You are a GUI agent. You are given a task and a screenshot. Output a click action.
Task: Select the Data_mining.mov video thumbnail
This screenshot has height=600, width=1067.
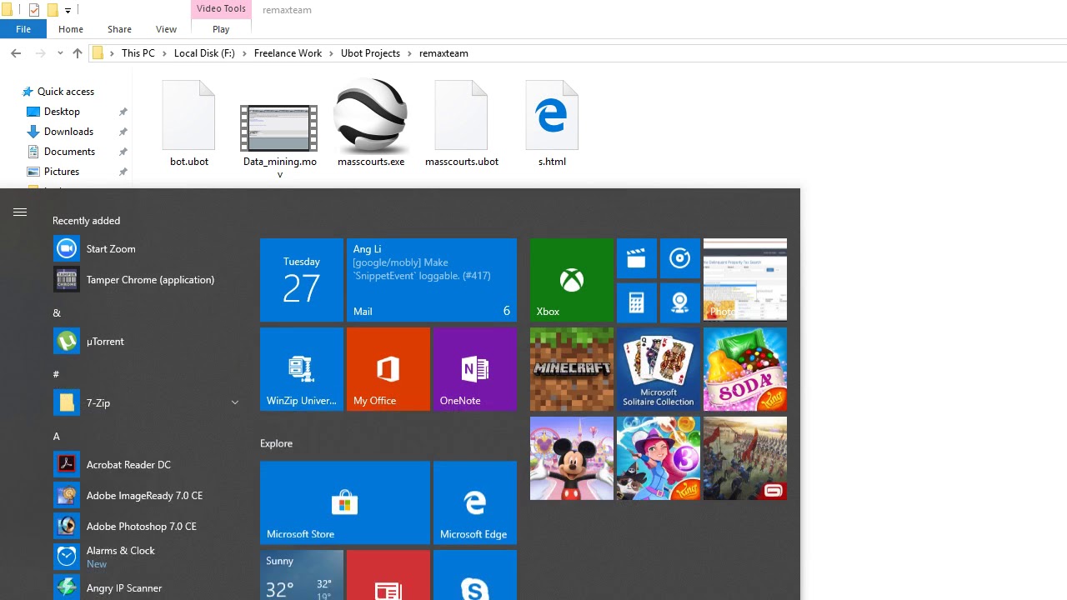[x=279, y=128]
